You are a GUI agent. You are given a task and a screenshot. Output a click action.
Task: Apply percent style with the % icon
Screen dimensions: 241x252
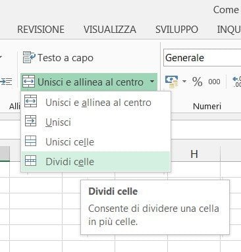click(197, 82)
